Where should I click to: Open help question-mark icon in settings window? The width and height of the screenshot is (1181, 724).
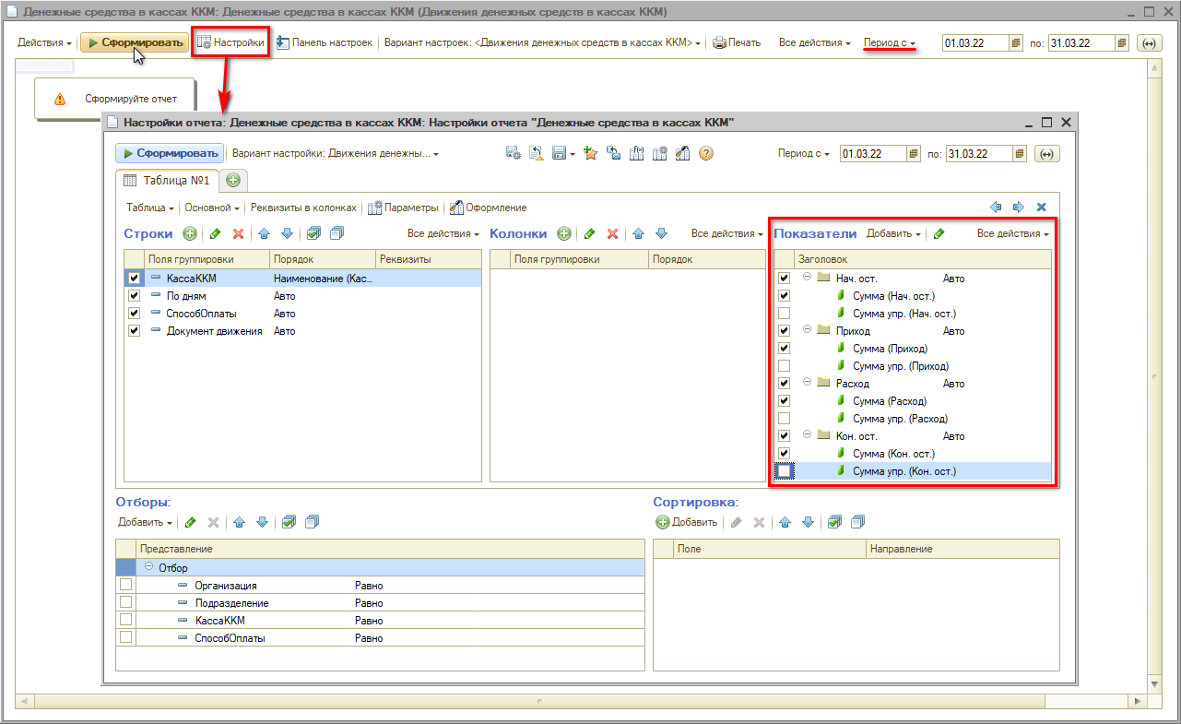pos(706,154)
